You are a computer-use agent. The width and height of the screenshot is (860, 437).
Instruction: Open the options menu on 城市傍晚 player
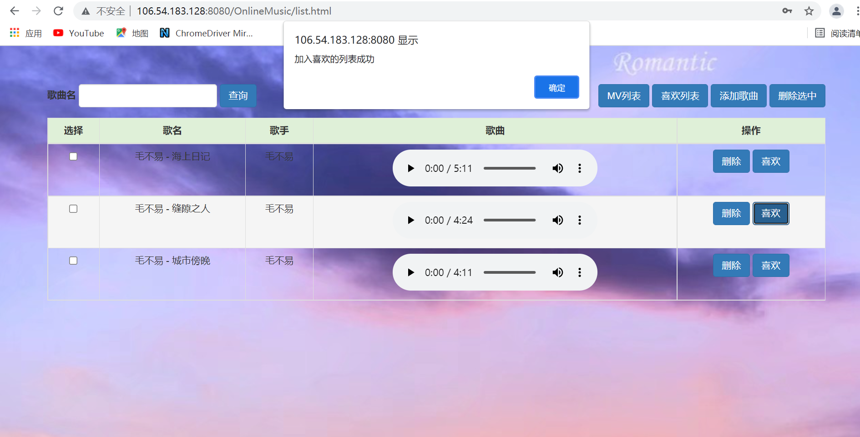tap(580, 272)
